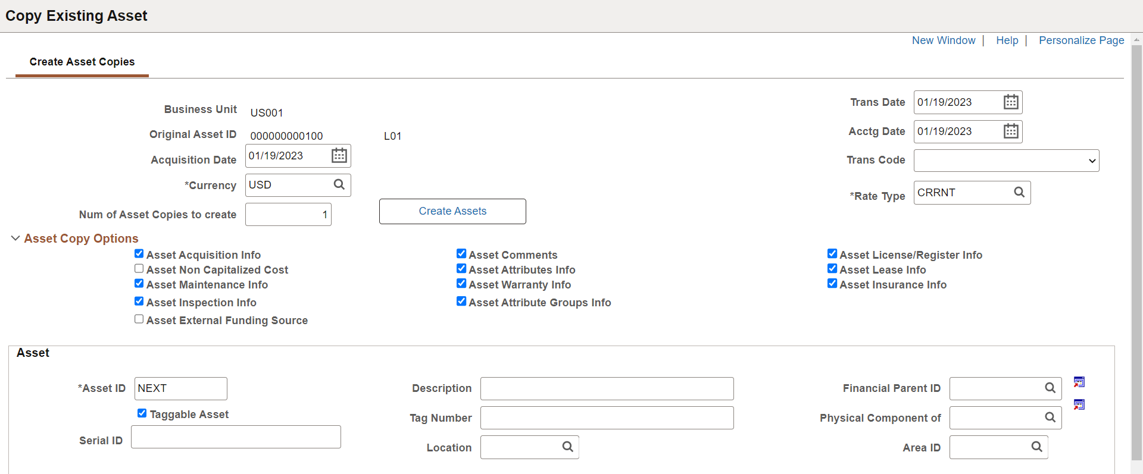Open the Trans Code dropdown
The height and width of the screenshot is (474, 1143).
click(1006, 161)
